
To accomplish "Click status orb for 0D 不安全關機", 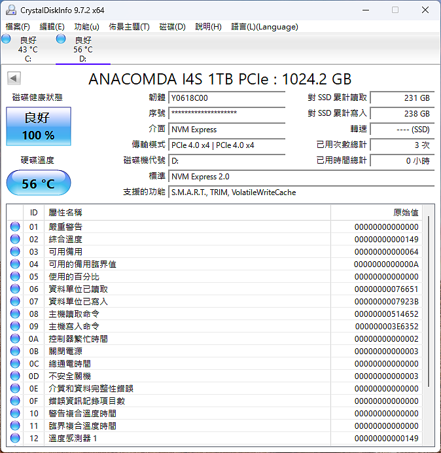I will (x=15, y=376).
